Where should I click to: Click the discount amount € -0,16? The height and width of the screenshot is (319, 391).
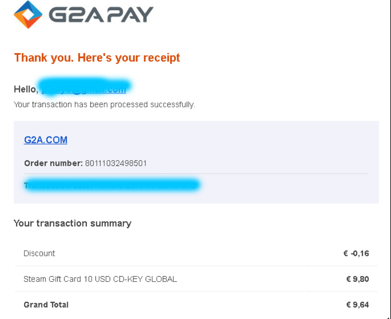pos(356,254)
